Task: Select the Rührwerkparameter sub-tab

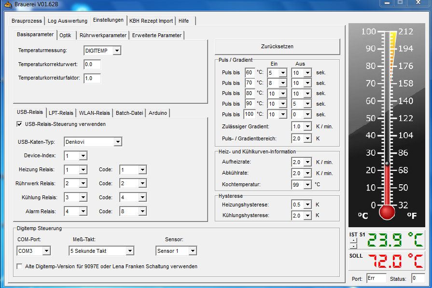Action: pos(103,35)
